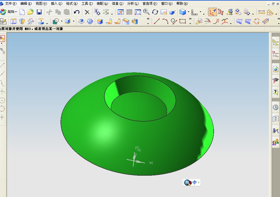Screen dimensions: 280x197
Task: Select the Extrude feature icon
Action: pos(13,21)
